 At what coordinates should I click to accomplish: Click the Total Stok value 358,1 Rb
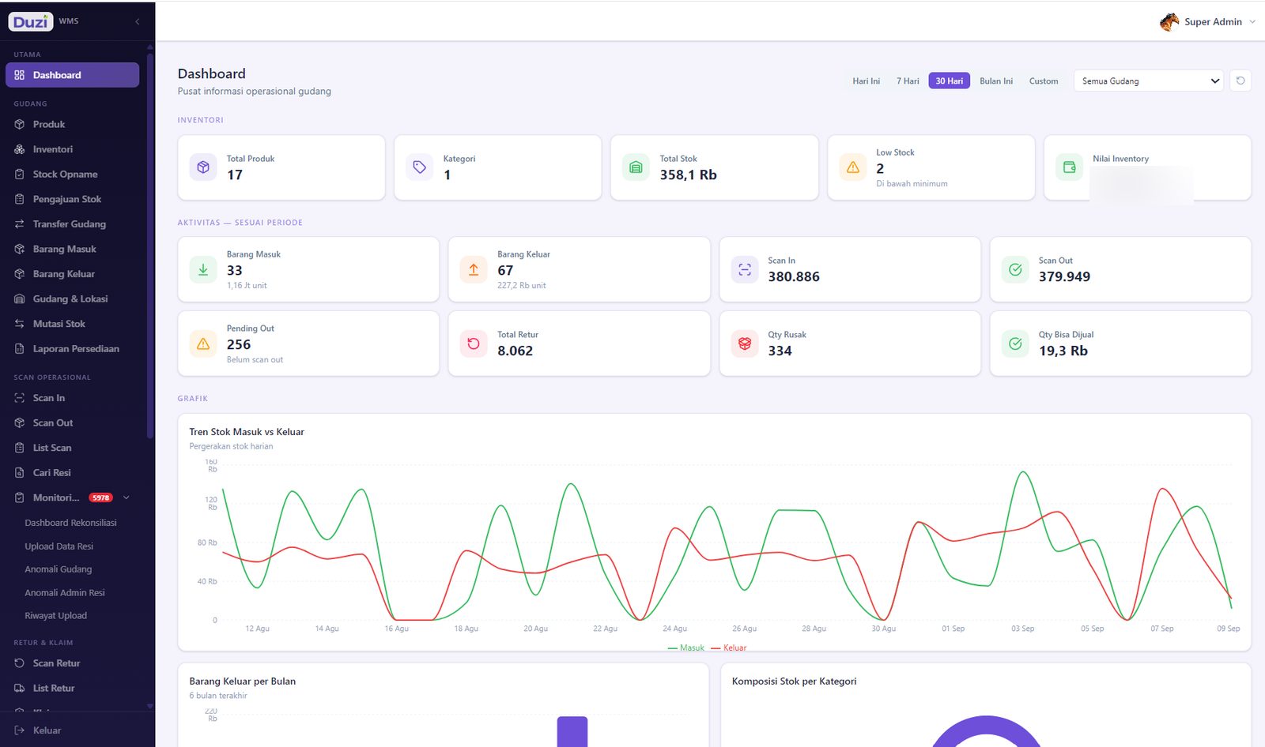[688, 175]
